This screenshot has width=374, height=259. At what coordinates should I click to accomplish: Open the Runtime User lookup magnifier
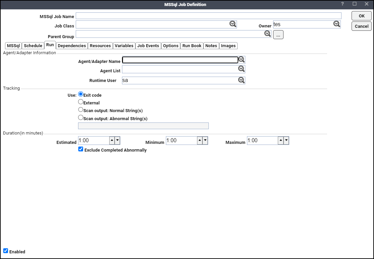[x=241, y=80]
